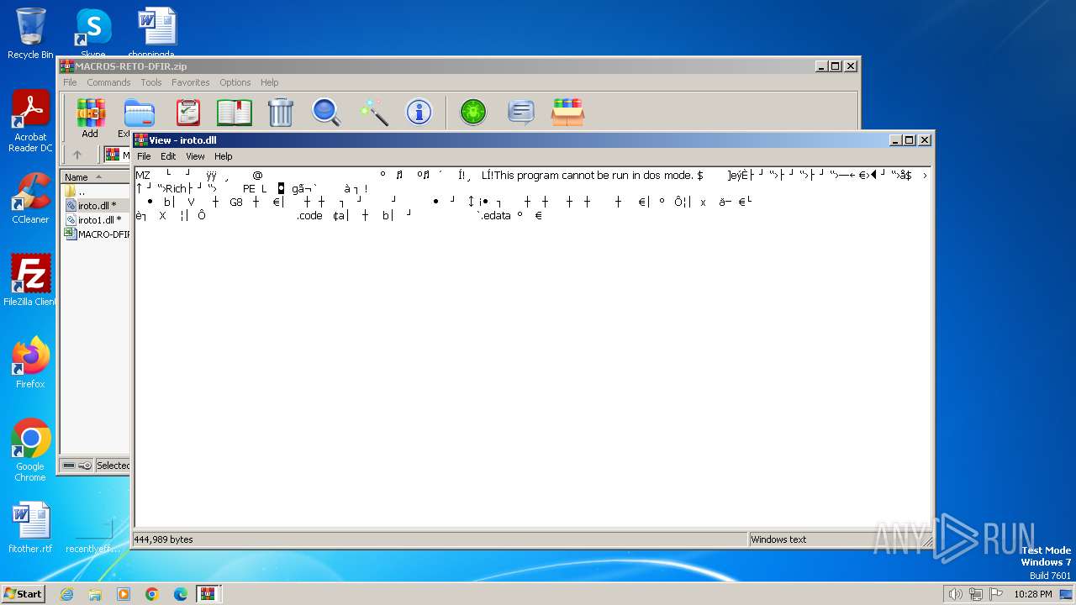Click the Action Center flag tray icon
This screenshot has height=605, width=1076.
(996, 594)
